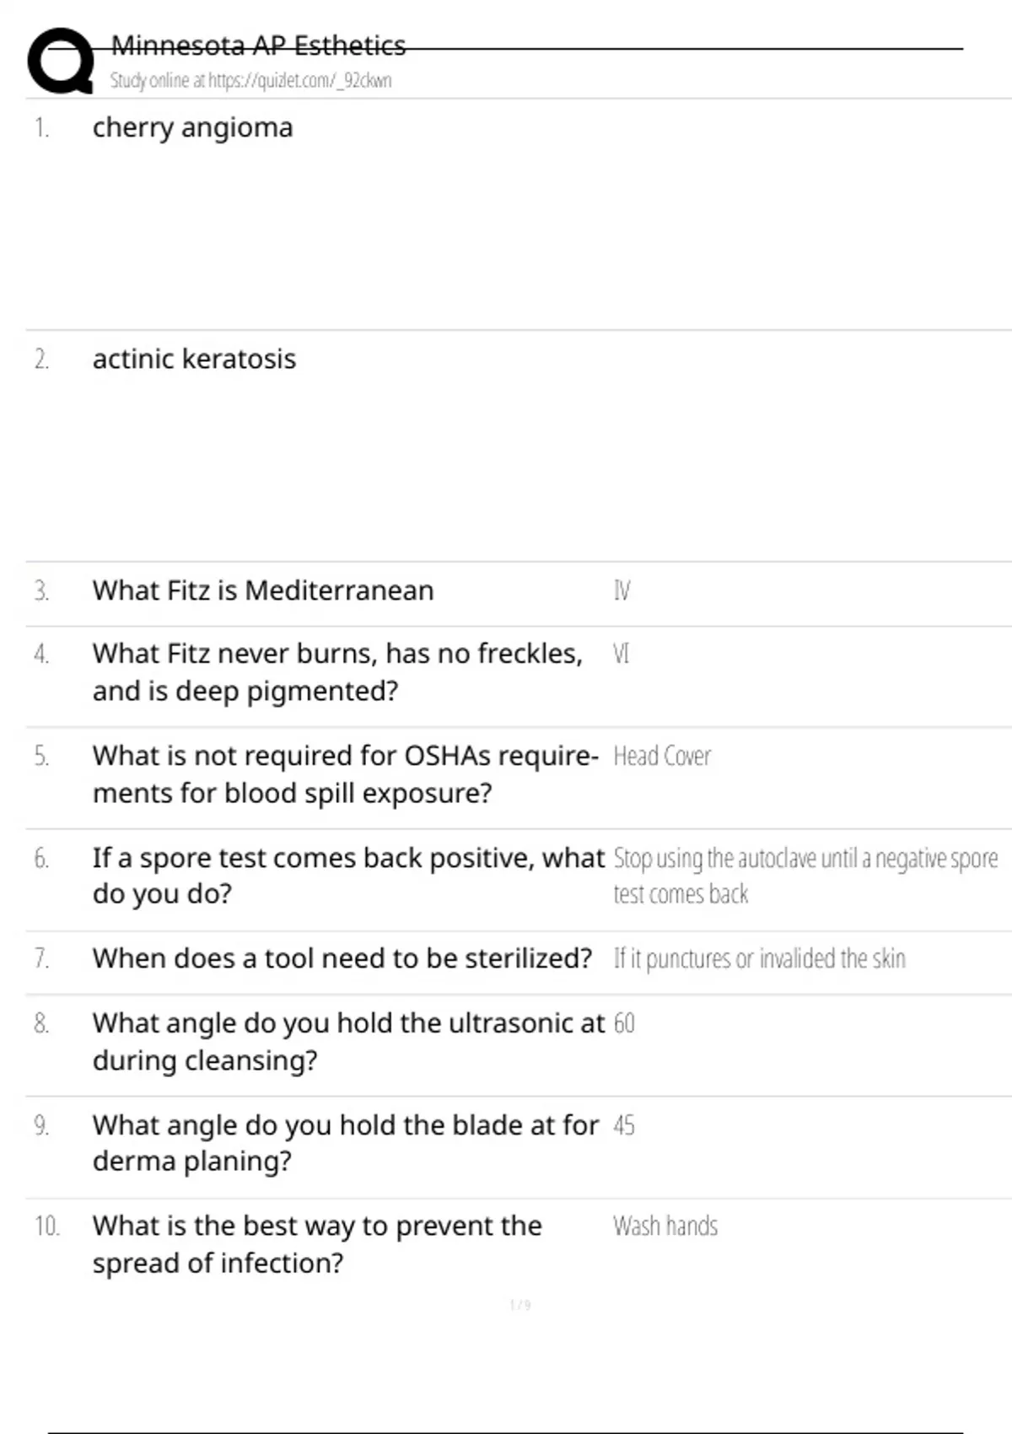This screenshot has width=1012, height=1434.
Task: Click the spore test positive question
Action: click(x=347, y=875)
